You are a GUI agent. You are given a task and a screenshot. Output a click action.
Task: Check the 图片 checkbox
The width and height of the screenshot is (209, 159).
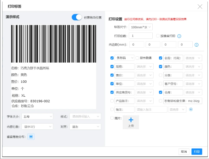pos(112,118)
